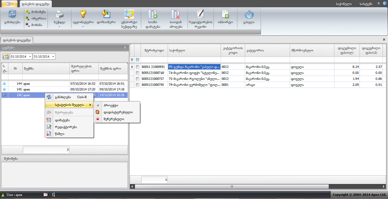Select the checkbox for barcode 8005121000795 row
The image size is (388, 199).
(138, 85)
